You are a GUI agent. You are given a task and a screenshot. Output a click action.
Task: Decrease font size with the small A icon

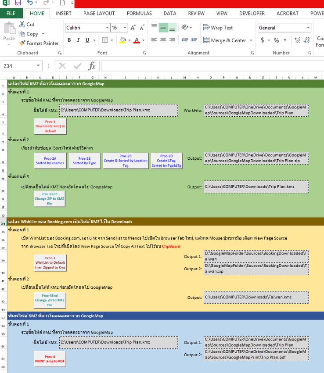coord(142,28)
